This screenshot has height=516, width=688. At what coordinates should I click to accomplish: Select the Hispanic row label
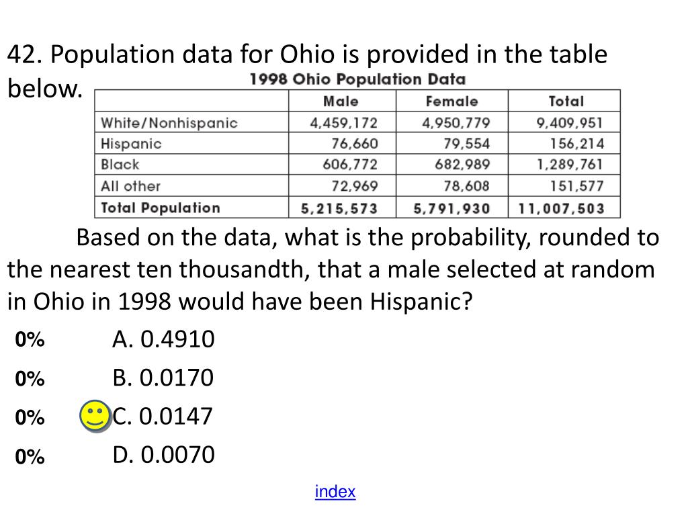pyautogui.click(x=131, y=144)
